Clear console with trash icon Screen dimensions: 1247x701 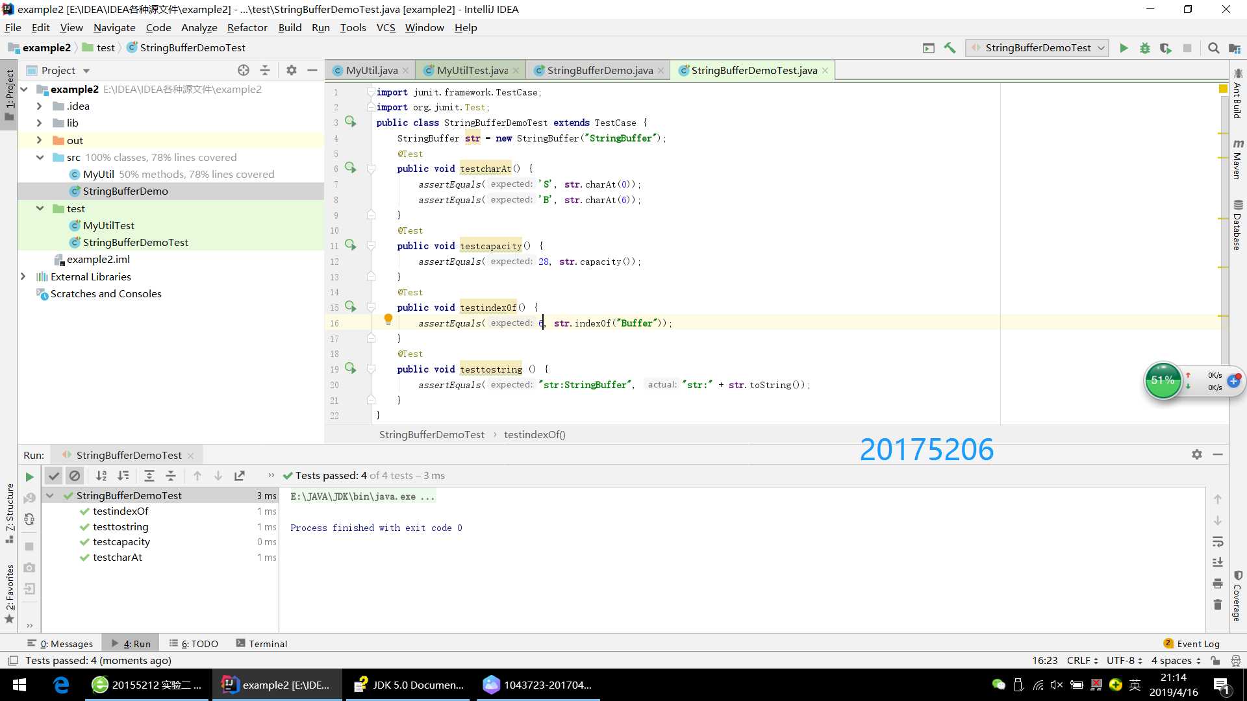click(x=1218, y=605)
